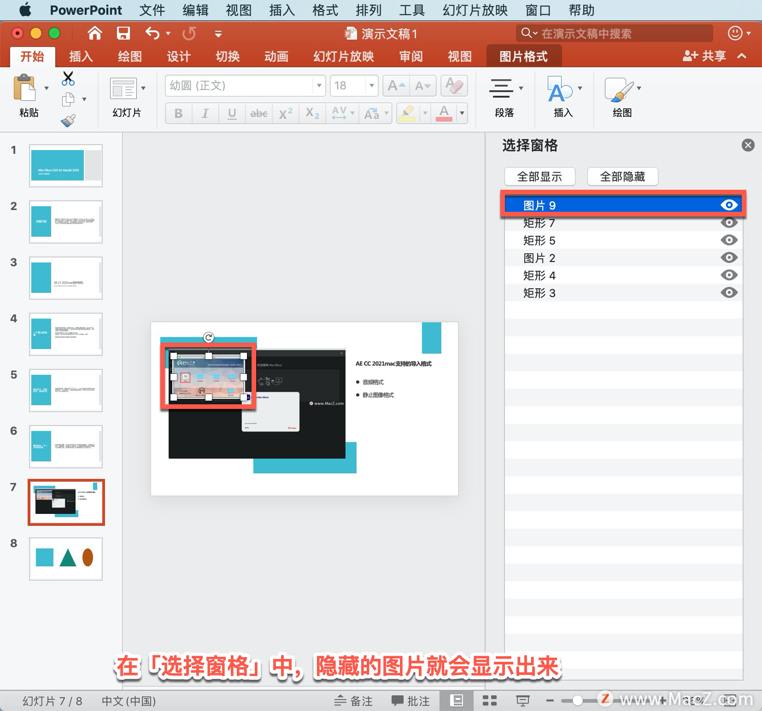
Task: Open the font name dropdown
Action: point(319,86)
